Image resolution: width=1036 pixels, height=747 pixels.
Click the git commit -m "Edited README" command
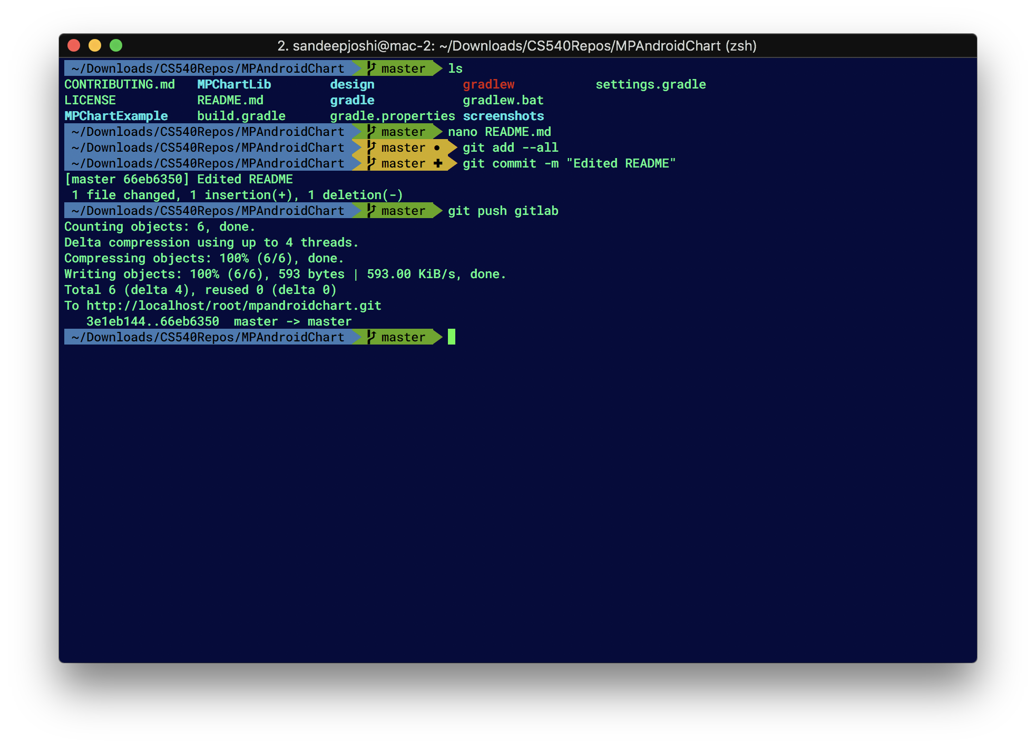pos(569,163)
